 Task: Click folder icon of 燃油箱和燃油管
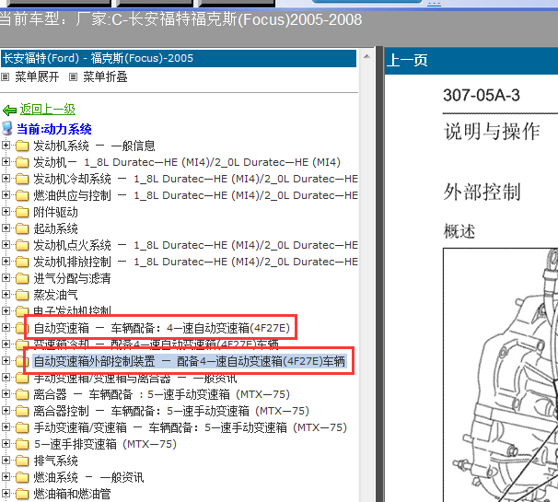pyautogui.click(x=22, y=495)
